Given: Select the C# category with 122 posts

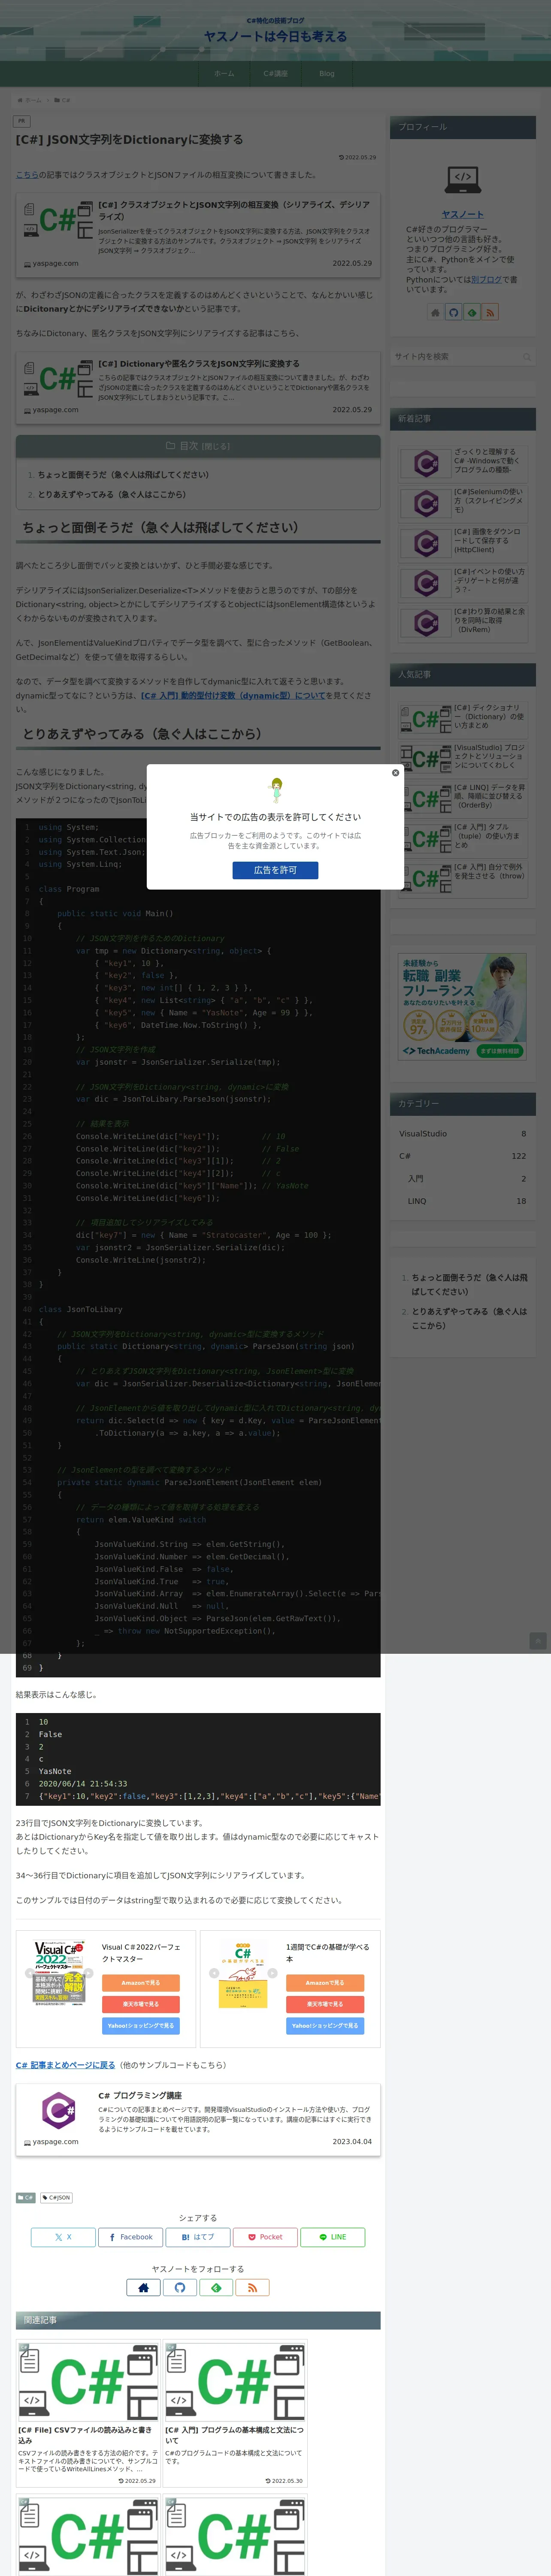Looking at the screenshot, I should coord(462,1156).
